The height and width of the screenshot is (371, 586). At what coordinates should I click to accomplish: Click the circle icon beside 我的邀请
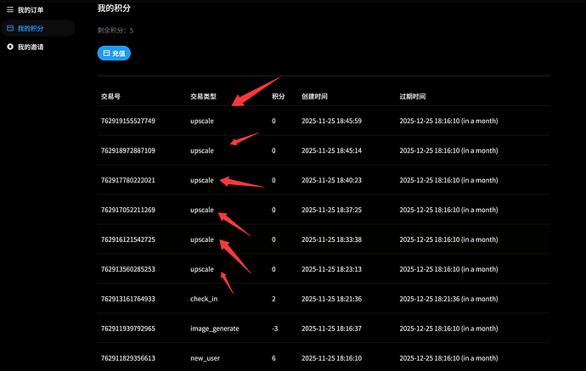point(10,47)
